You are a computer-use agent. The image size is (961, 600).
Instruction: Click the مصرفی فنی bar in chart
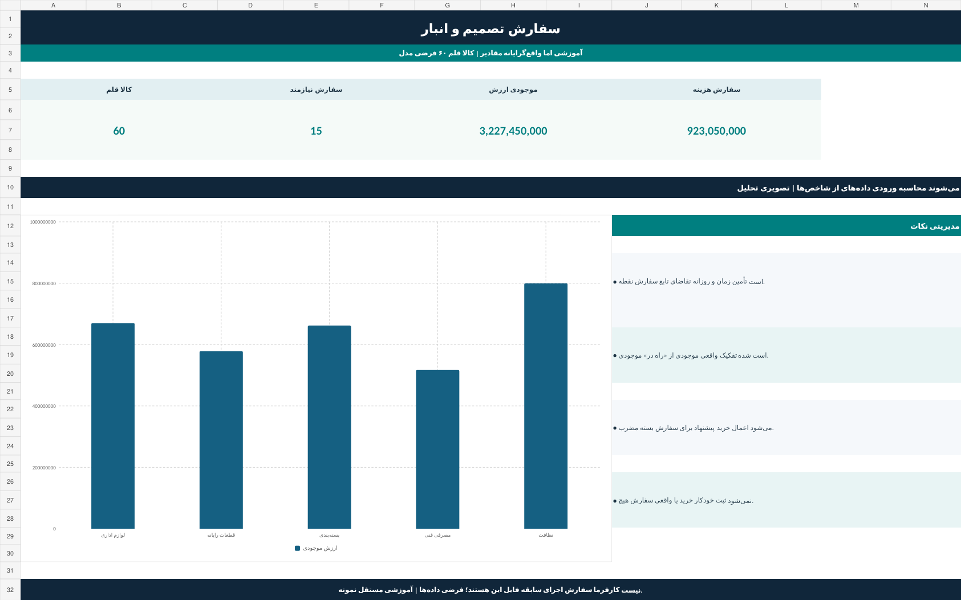pyautogui.click(x=437, y=449)
